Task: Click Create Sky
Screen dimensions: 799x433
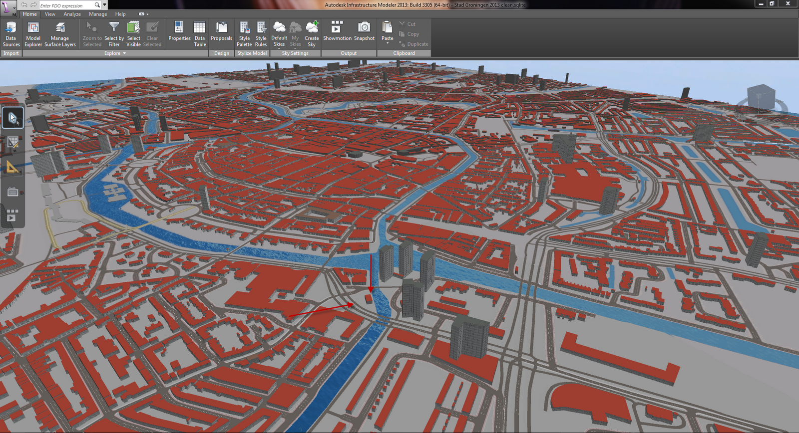Action: tap(312, 34)
